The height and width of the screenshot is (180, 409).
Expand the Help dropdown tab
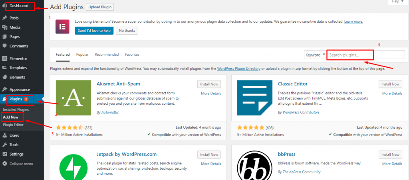(x=397, y=2)
